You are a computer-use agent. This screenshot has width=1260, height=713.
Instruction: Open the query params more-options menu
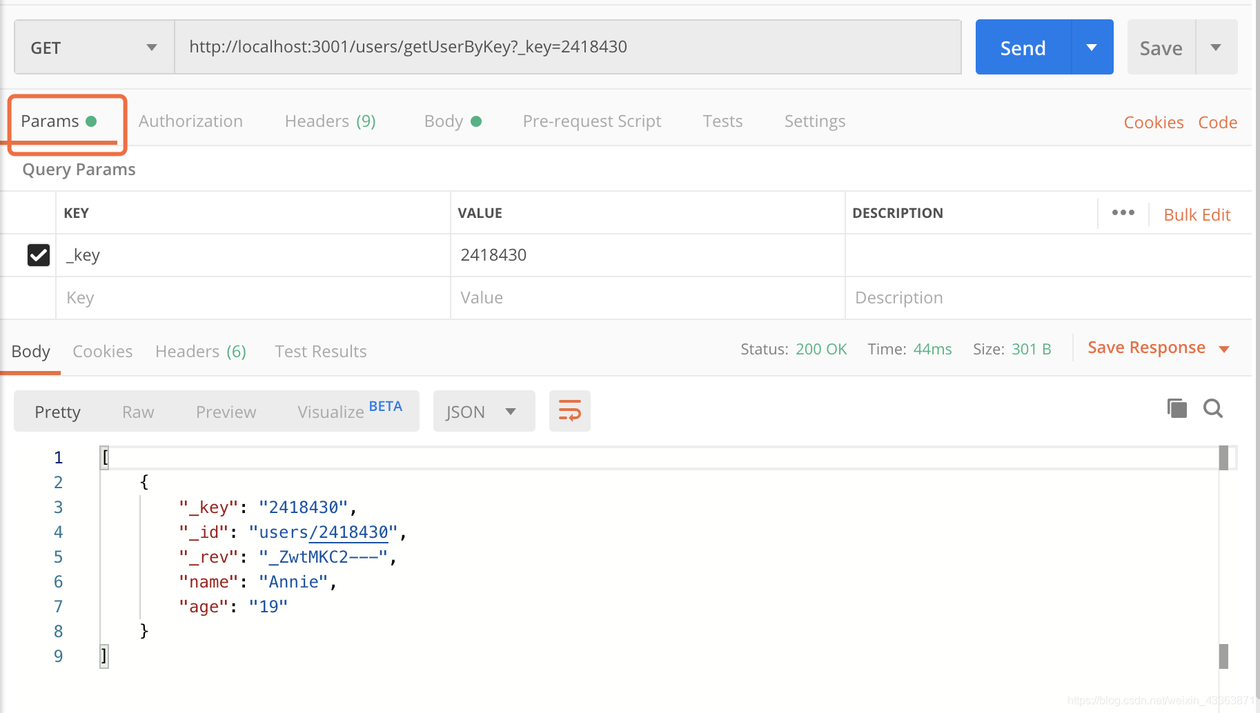click(1123, 212)
